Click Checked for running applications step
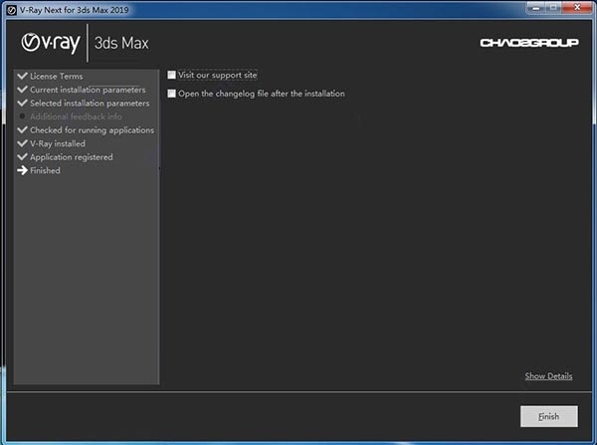Image resolution: width=597 pixels, height=445 pixels. pyautogui.click(x=93, y=130)
